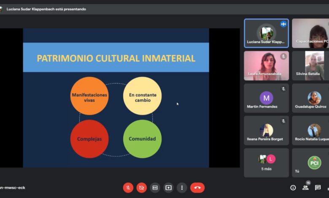The image size is (329, 198).
Task: Click Martin Fernandez's purple avatar
Action: (266, 98)
